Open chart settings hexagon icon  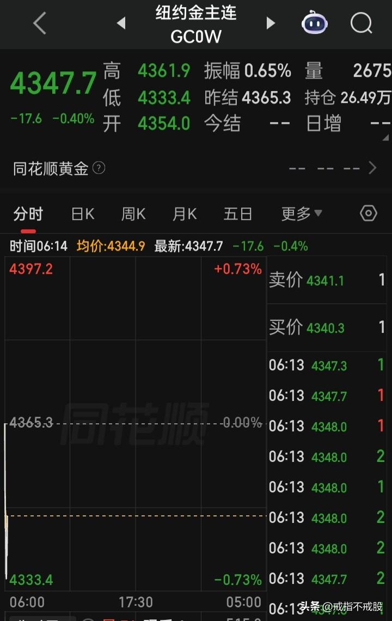coord(368,214)
